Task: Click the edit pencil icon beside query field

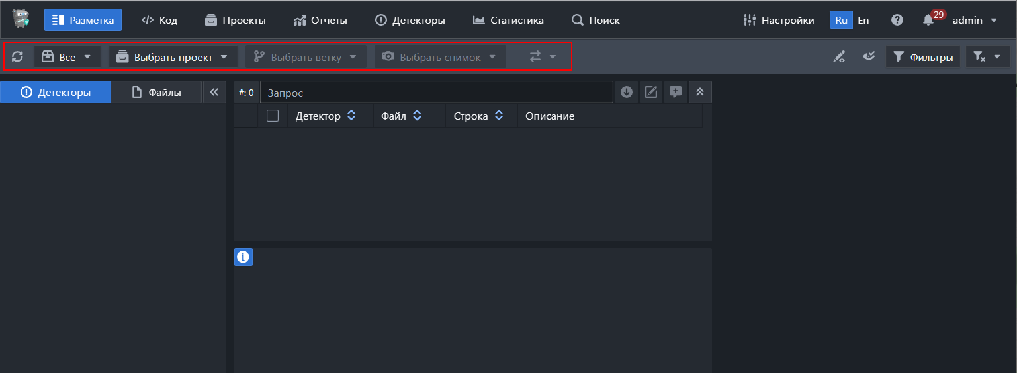Action: point(651,93)
